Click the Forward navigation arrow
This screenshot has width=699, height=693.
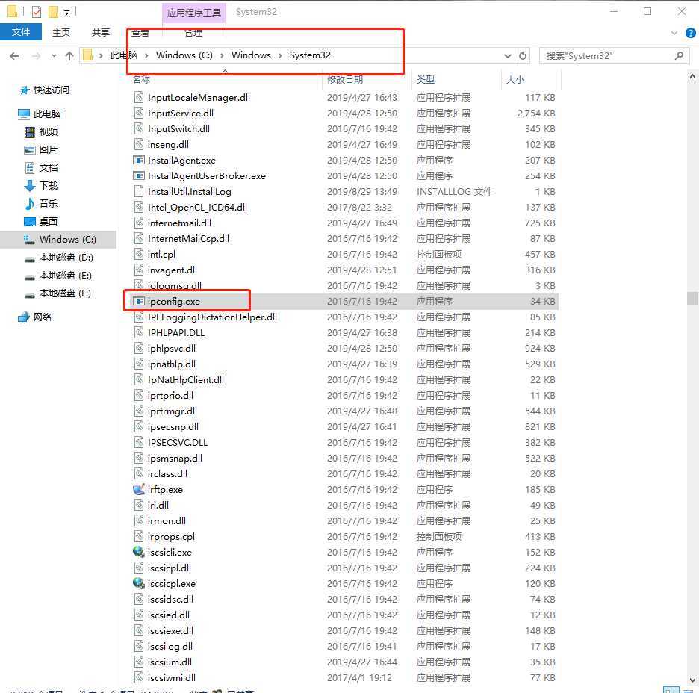tap(37, 56)
